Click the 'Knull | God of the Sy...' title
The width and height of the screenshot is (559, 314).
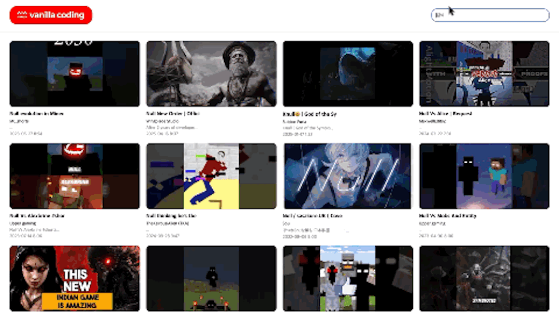[x=310, y=114]
